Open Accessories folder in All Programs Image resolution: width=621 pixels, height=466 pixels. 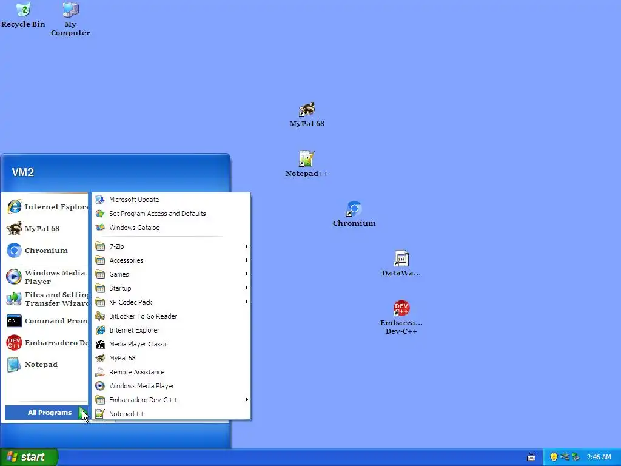pyautogui.click(x=172, y=260)
